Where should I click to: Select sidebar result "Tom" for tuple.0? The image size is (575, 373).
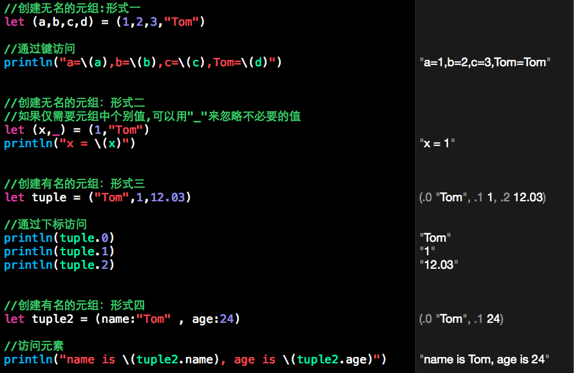click(435, 238)
